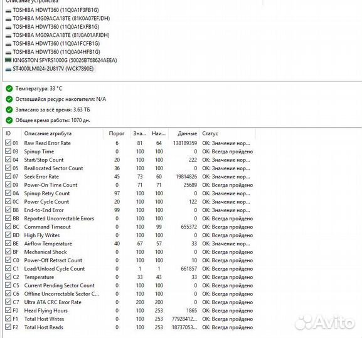Viewport: 362px width, 338px height.
Task: Toggle checkbox for C6 Offline Uncorrectable Sector
Action: click(x=8, y=294)
